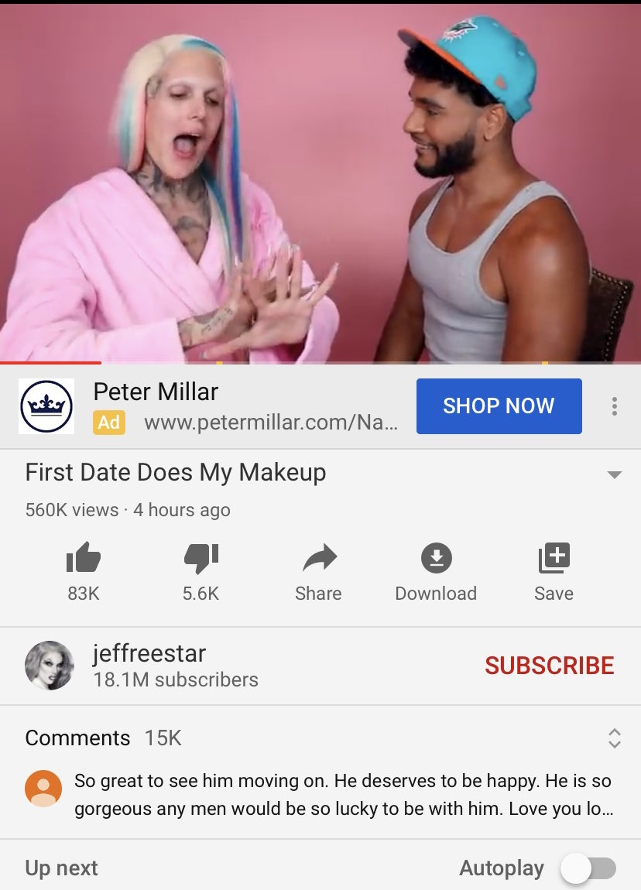Tap the Peter Millar crown logo
This screenshot has width=641, height=890.
pyautogui.click(x=46, y=406)
